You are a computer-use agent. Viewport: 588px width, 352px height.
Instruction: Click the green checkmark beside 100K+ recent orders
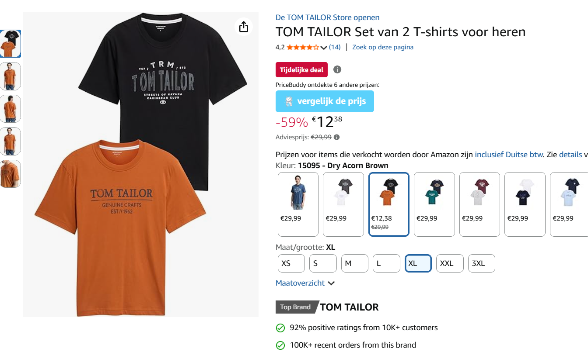[280, 345]
